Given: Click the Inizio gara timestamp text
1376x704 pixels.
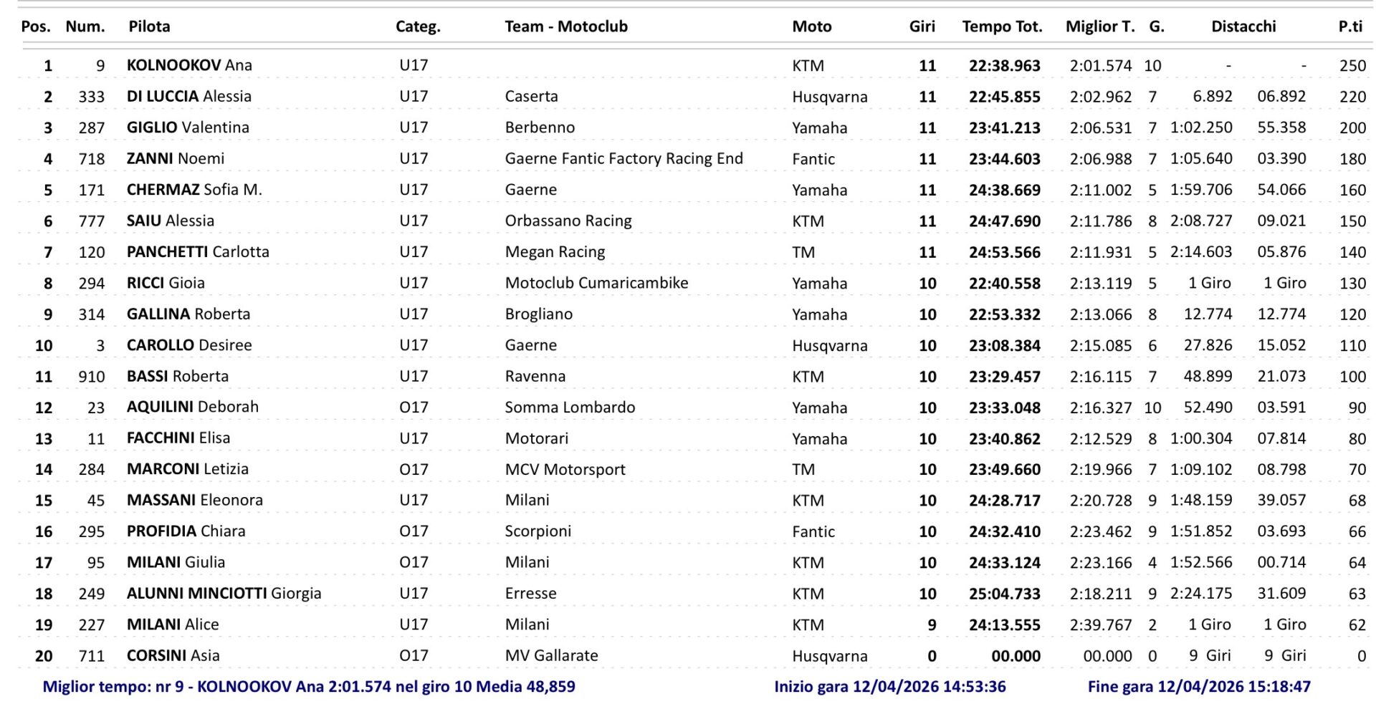Looking at the screenshot, I should 889,687.
